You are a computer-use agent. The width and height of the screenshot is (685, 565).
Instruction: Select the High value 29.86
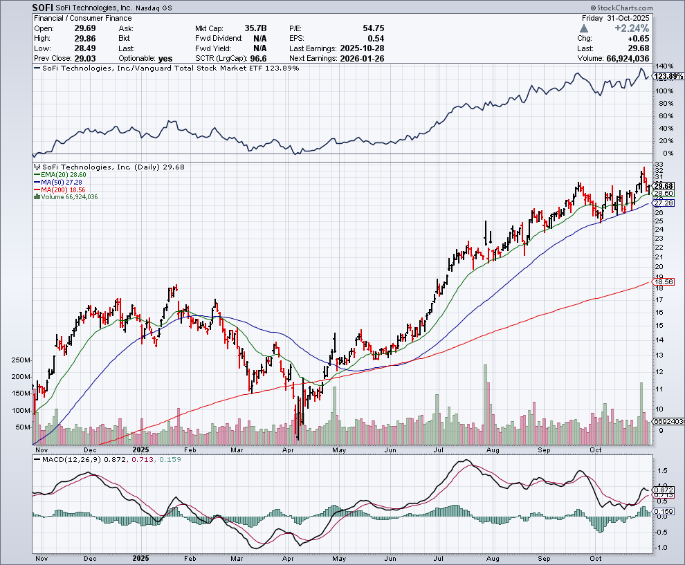[x=84, y=39]
